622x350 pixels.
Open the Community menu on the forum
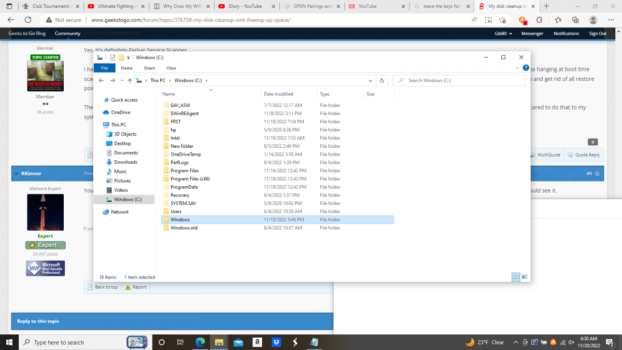point(68,33)
